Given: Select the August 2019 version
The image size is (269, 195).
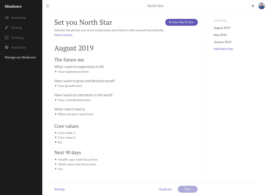Looking at the screenshot, I should [222, 28].
